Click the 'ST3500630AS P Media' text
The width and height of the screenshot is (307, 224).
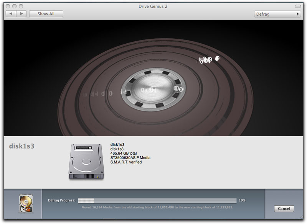(x=130, y=158)
